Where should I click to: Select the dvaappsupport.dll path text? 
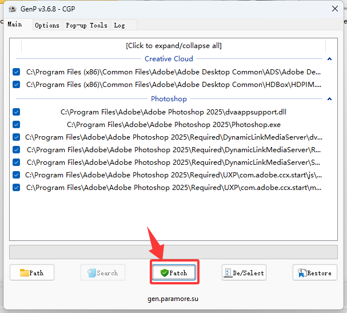click(174, 112)
